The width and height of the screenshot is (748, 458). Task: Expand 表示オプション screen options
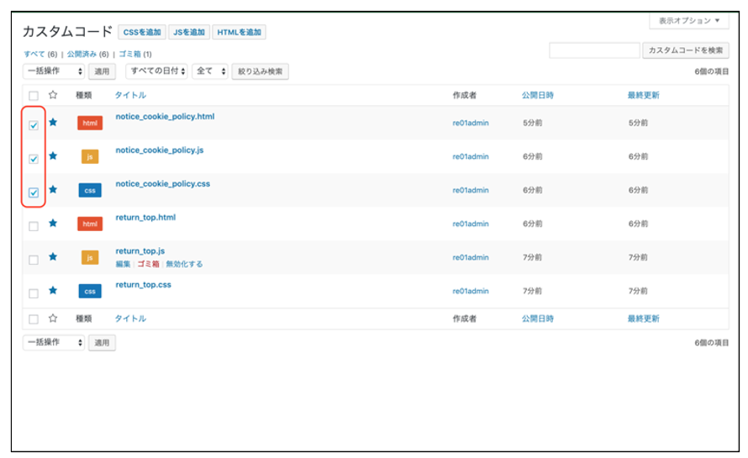689,20
